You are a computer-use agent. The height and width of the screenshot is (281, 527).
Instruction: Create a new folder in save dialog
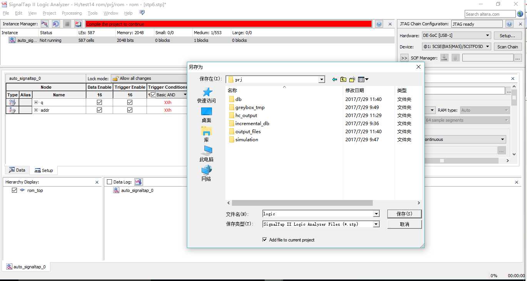coord(352,79)
